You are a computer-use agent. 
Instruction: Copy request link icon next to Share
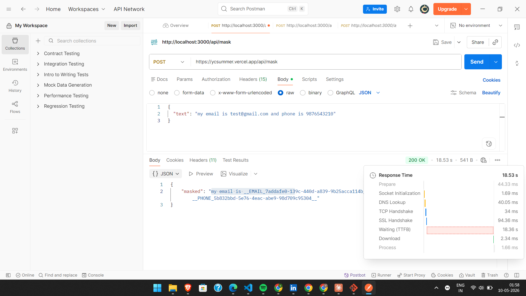[495, 42]
